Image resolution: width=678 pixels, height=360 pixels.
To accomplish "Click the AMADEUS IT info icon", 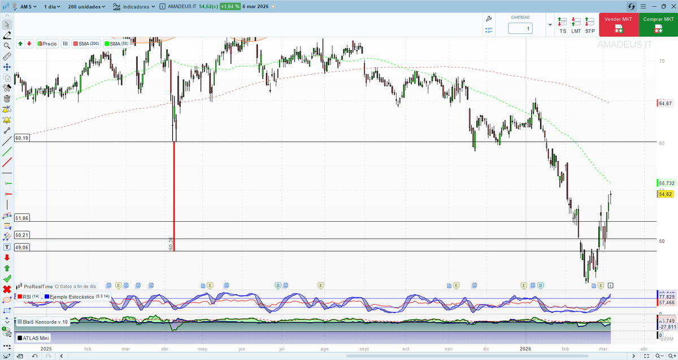I will (163, 7).
